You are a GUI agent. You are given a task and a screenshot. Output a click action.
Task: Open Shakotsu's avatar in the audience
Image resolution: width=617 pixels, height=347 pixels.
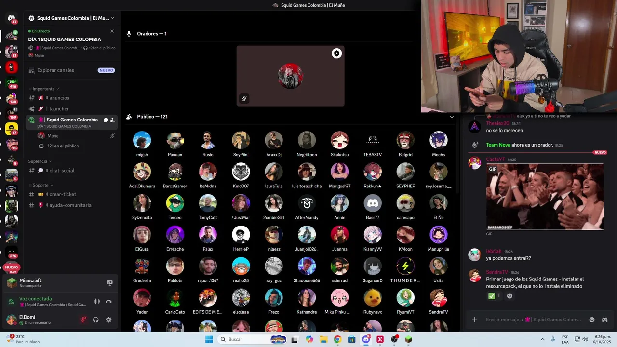click(339, 140)
